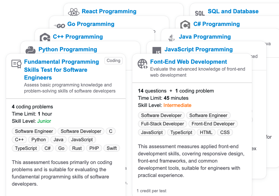Screen dimensions: 279x196
Task: Click the C# hexagon logo icon
Action: pyautogui.click(x=185, y=25)
